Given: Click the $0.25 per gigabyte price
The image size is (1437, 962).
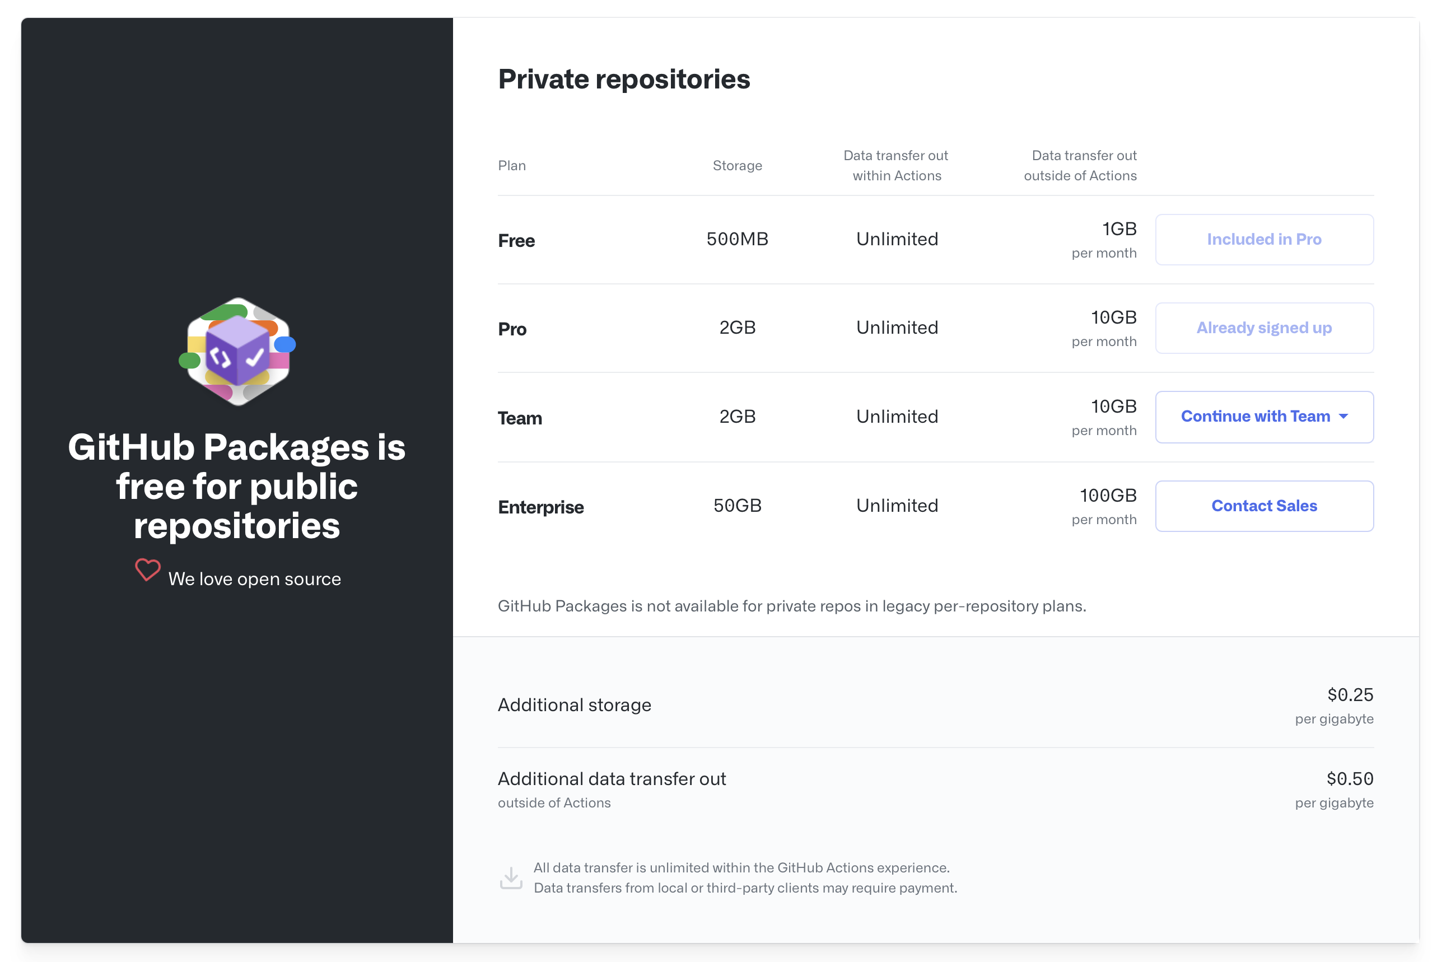Looking at the screenshot, I should tap(1335, 706).
